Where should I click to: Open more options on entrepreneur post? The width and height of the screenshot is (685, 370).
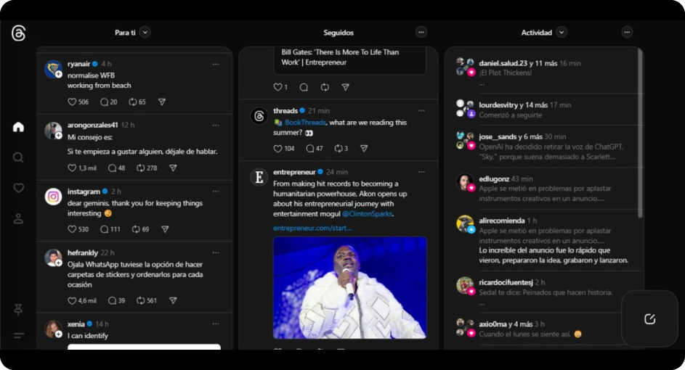point(421,172)
